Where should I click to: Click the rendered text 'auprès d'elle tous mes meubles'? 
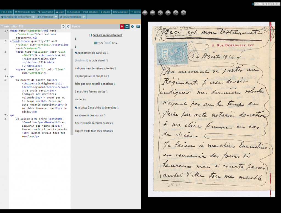[94, 131]
